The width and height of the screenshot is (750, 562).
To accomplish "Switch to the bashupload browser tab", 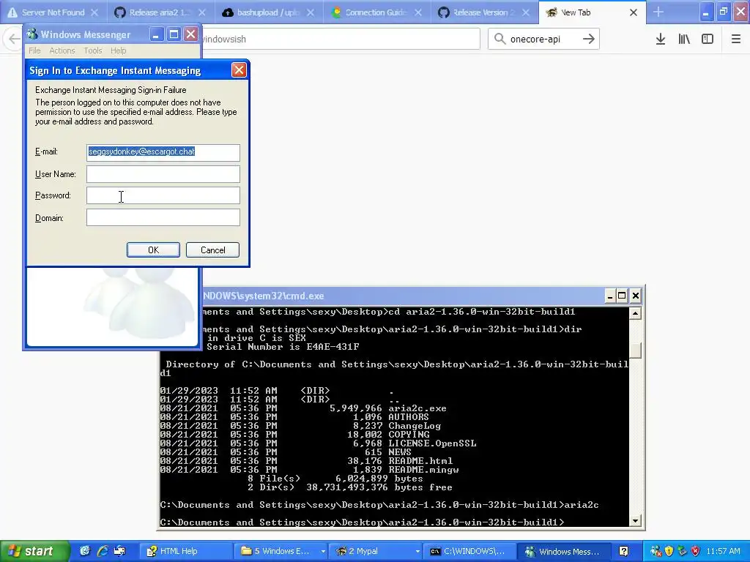I will pyautogui.click(x=268, y=12).
